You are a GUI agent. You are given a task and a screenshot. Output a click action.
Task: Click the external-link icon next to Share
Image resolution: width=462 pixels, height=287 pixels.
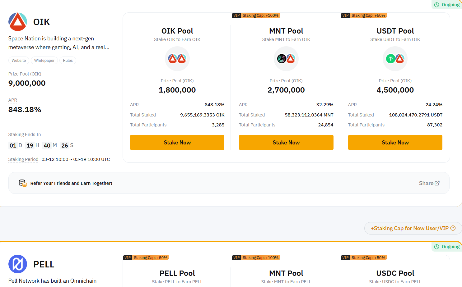pos(437,183)
